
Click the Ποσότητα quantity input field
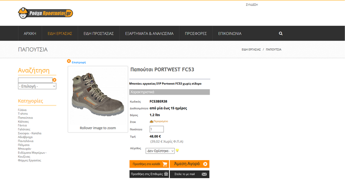pos(156,129)
